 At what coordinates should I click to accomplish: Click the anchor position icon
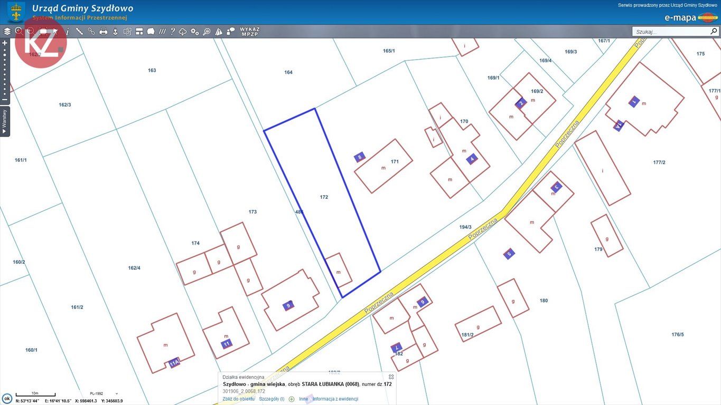pyautogui.click(x=115, y=32)
